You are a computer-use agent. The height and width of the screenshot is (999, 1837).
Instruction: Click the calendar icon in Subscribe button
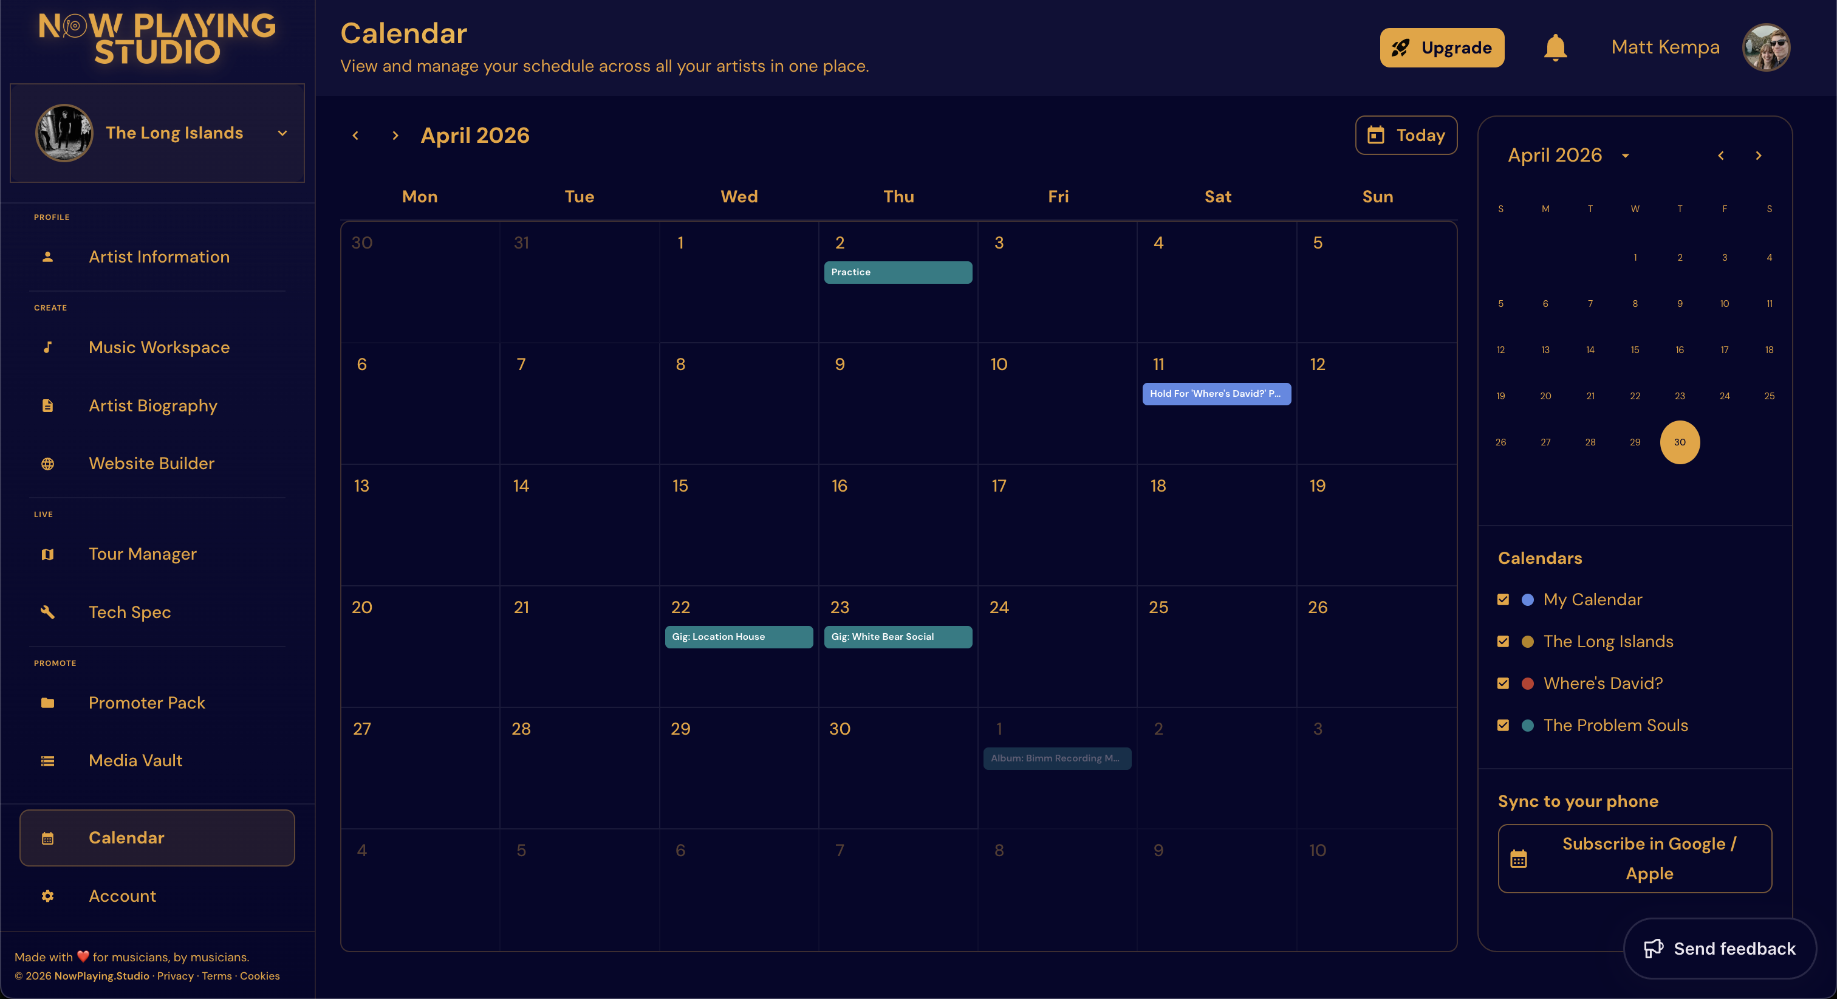(1519, 859)
